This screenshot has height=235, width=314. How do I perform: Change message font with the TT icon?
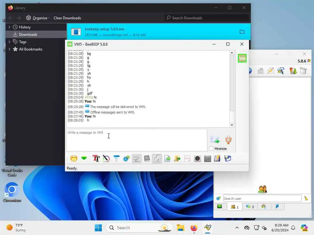[x=96, y=159]
